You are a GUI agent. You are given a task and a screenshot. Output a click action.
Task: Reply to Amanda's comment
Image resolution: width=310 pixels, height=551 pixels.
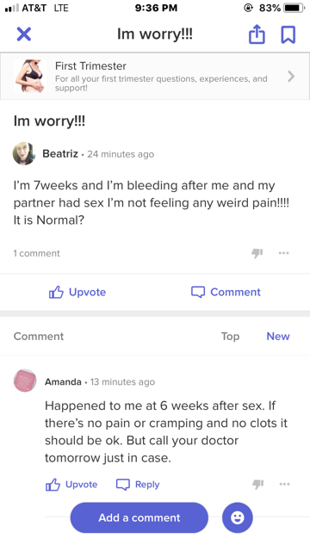138,485
